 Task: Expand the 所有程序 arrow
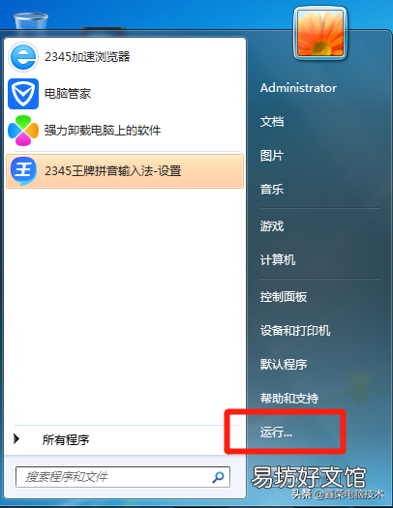[x=16, y=439]
